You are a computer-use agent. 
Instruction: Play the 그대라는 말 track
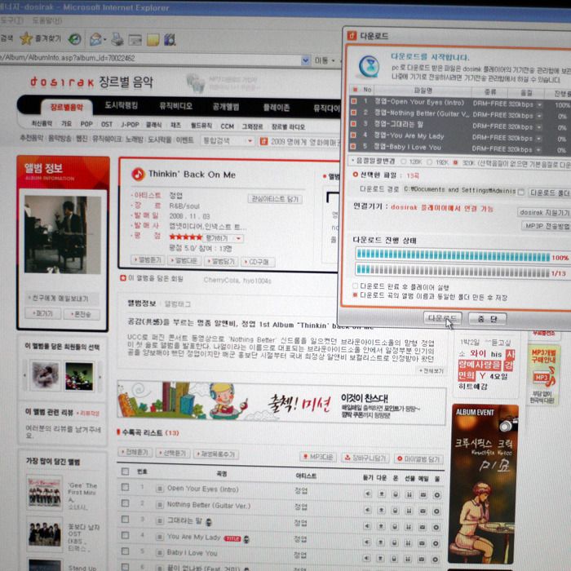tap(367, 526)
